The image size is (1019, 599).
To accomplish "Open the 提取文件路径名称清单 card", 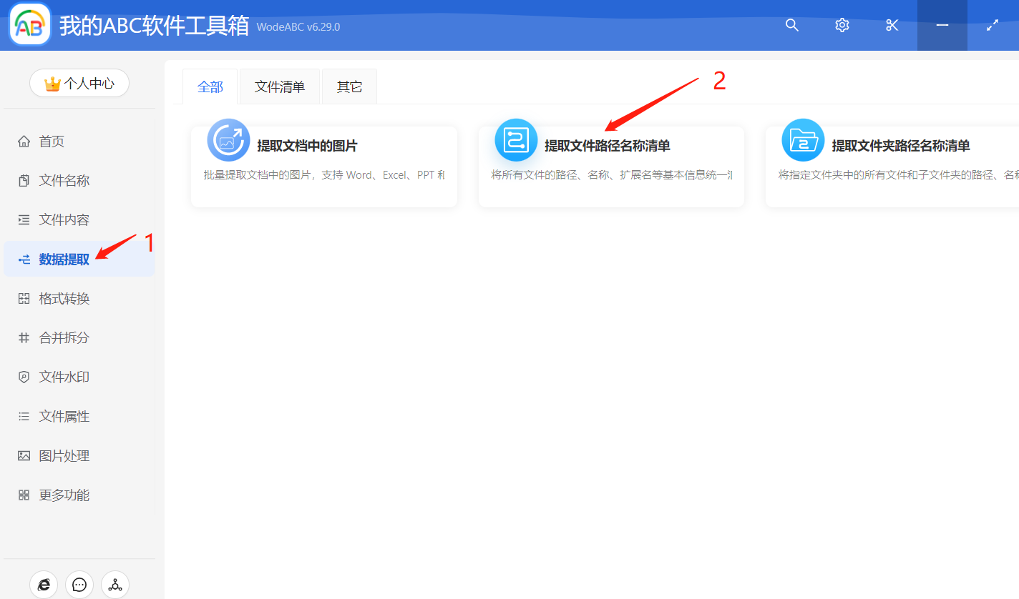I will point(611,166).
